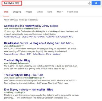
Task: Open the VIDEO HAIR TUTORIALS sitelink
Action: point(33,37)
